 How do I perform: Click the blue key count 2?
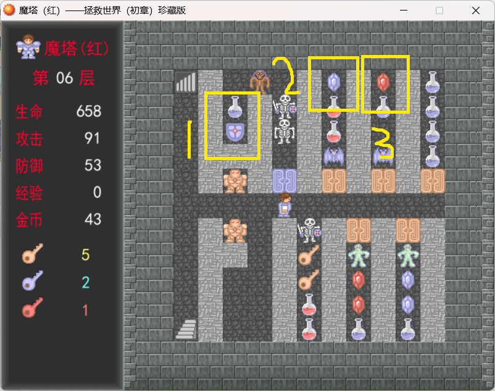coord(86,282)
